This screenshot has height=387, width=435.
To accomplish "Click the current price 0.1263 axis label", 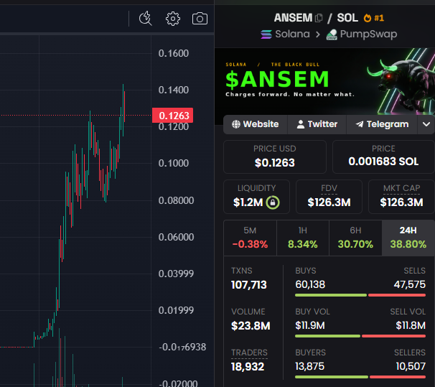I will pos(172,116).
